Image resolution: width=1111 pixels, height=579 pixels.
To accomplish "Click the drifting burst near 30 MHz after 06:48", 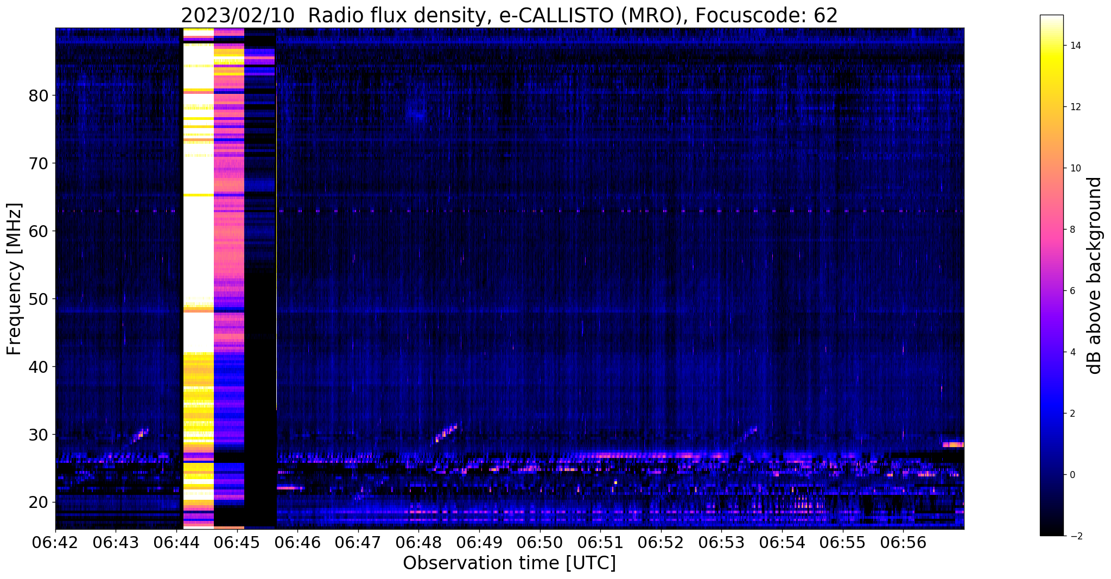I will click(447, 433).
